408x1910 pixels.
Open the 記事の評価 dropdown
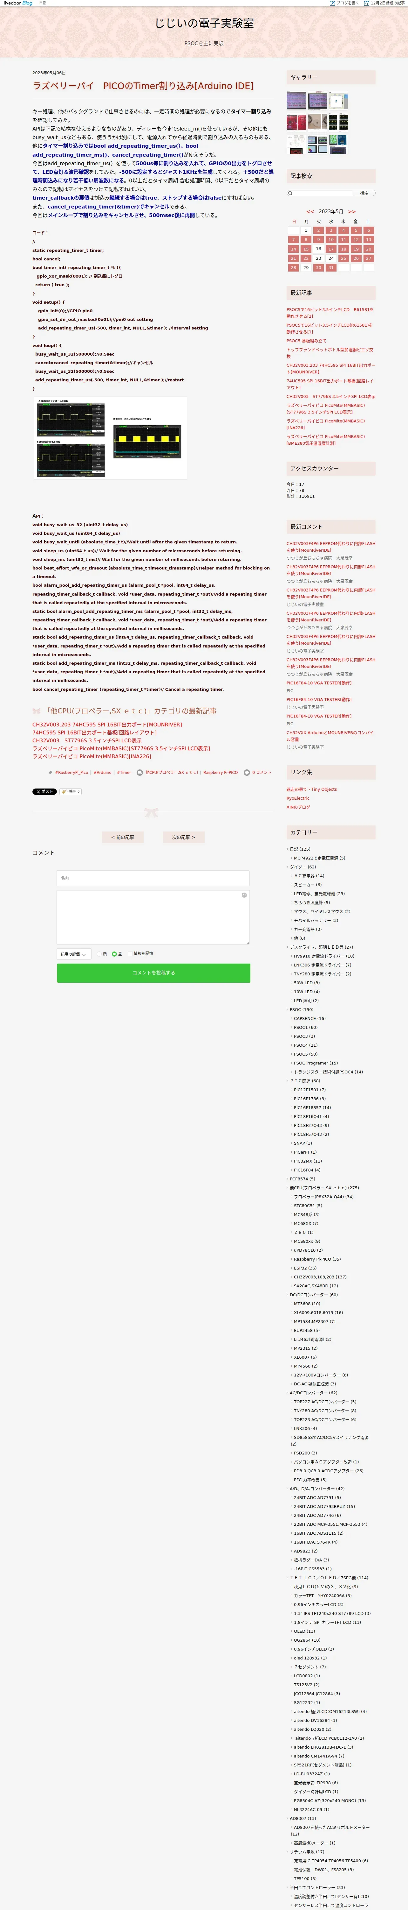pos(73,954)
